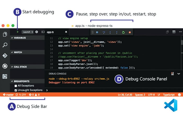This screenshot has height=115, width=183.
Task: Click the Step Into debug button
Action: pyautogui.click(x=110, y=32)
